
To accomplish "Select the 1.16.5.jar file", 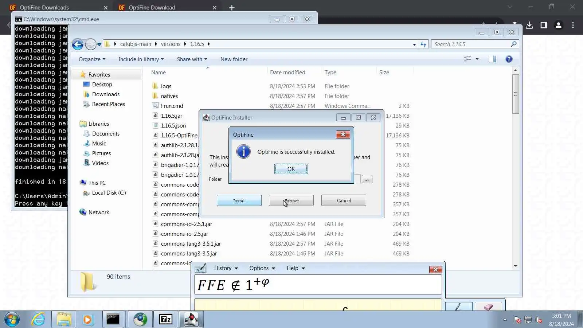I will click(x=171, y=116).
